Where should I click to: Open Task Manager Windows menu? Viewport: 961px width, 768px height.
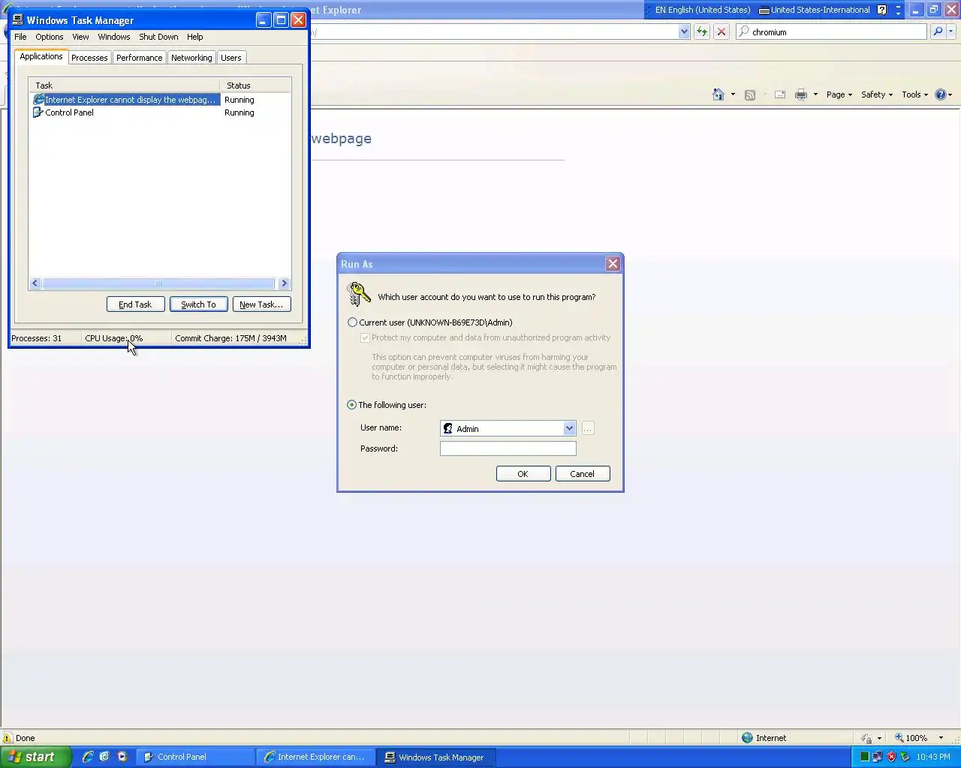114,37
